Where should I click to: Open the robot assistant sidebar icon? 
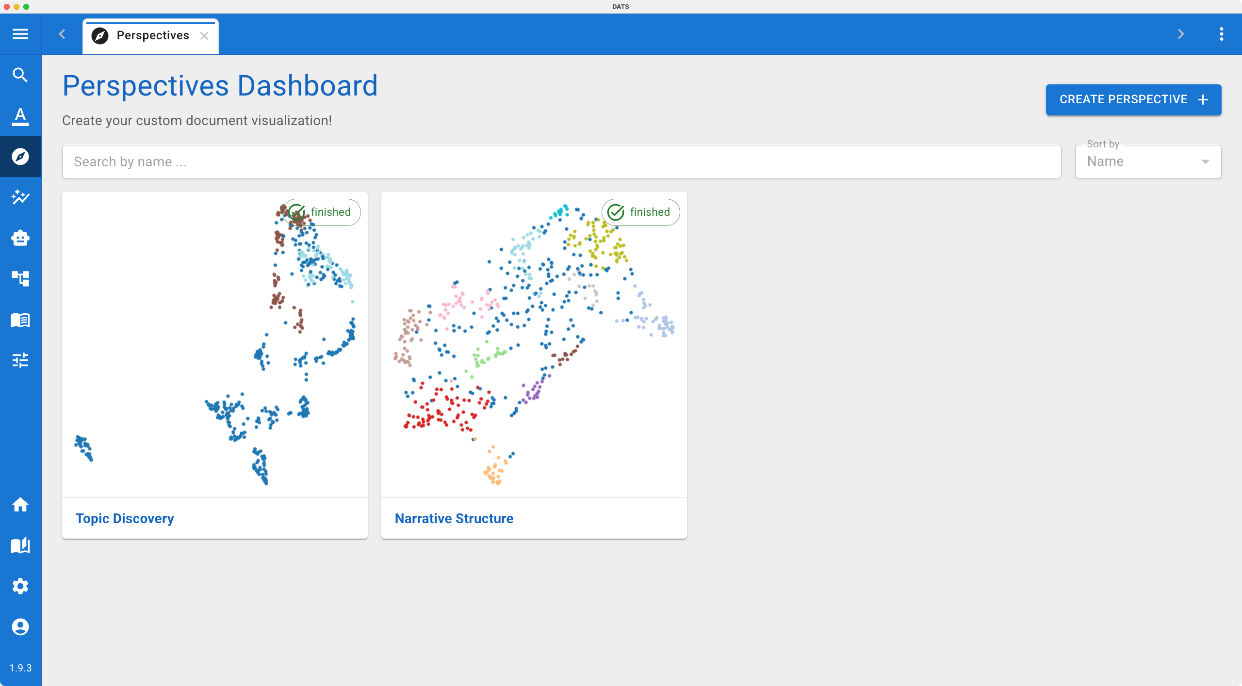[20, 238]
